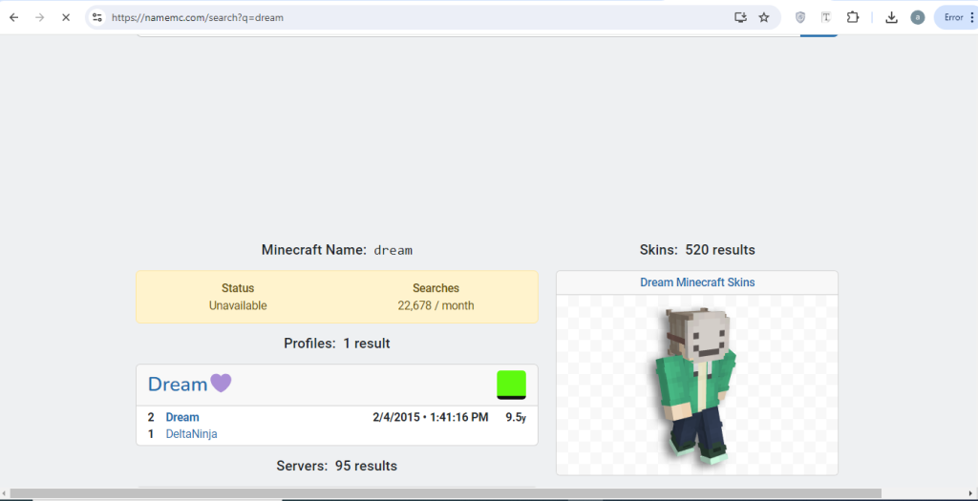Bookmark this page with star icon
Viewport: 978px width, 501px height.
(764, 17)
